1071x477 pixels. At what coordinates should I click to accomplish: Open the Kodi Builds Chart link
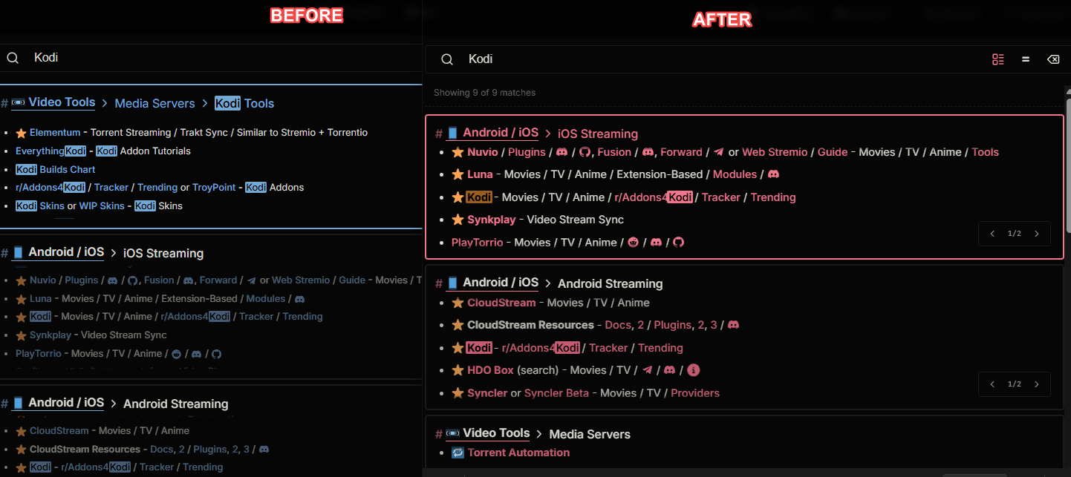[x=56, y=169]
